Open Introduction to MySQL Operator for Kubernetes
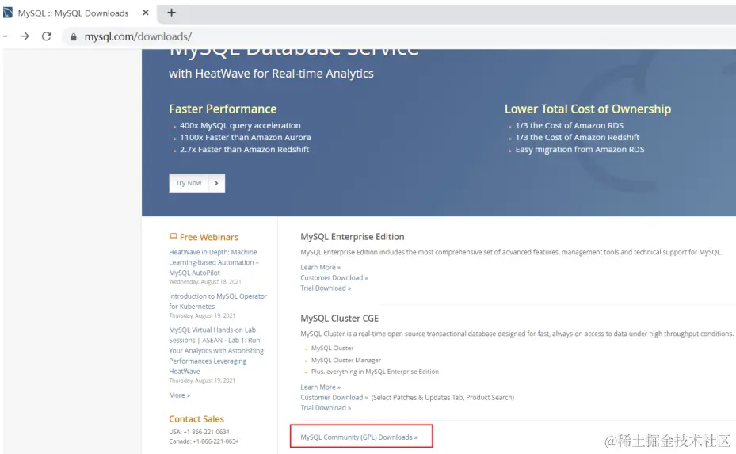The height and width of the screenshot is (454, 736). [x=218, y=301]
